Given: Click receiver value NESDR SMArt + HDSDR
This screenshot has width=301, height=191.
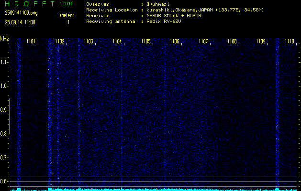Looking at the screenshot, I should [174, 16].
